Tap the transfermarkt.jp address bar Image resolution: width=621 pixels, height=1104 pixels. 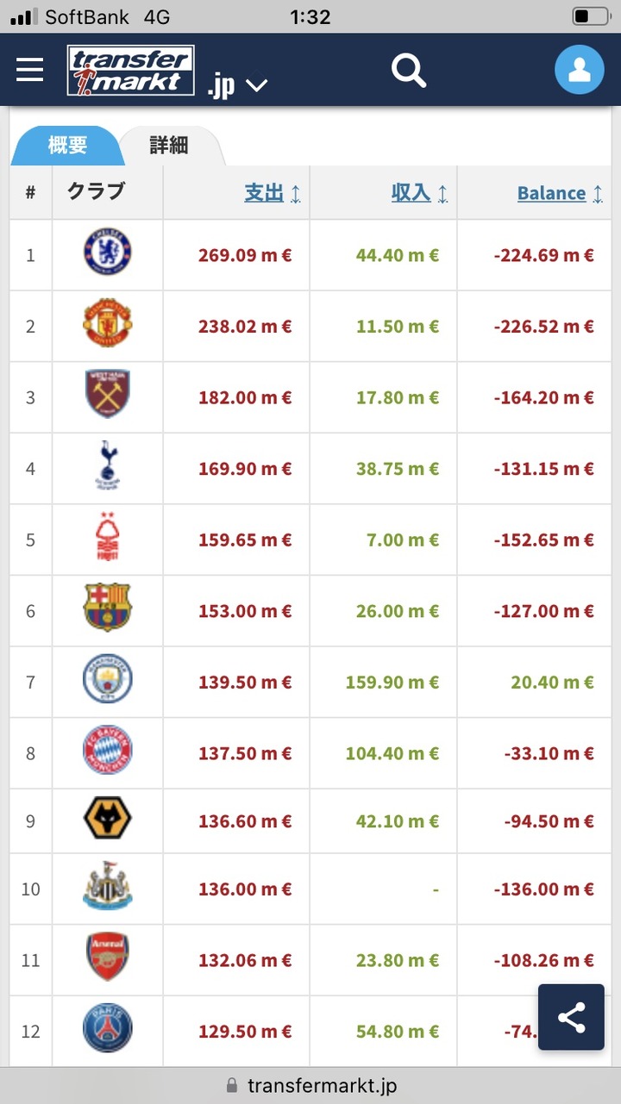(x=310, y=1086)
